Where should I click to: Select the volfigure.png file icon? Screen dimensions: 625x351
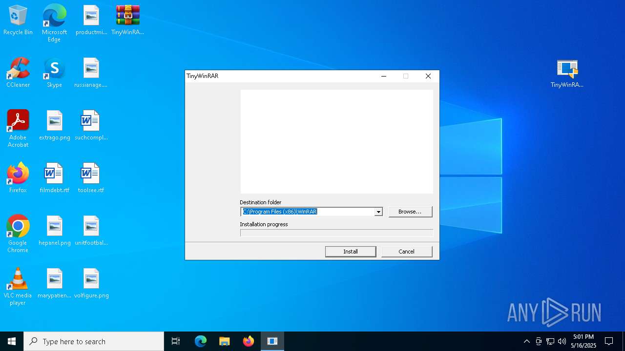[91, 283]
